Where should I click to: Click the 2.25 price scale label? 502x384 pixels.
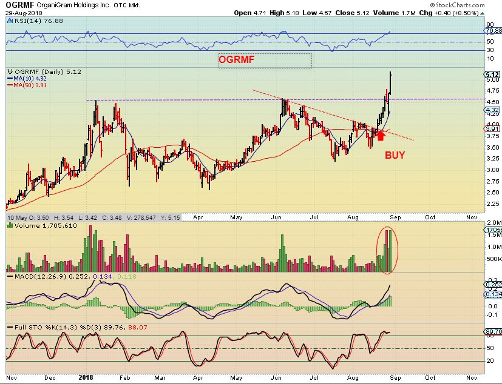pyautogui.click(x=492, y=204)
